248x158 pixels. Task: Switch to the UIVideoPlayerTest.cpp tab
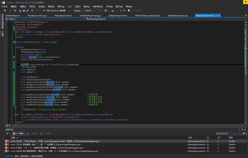[x=89, y=16]
